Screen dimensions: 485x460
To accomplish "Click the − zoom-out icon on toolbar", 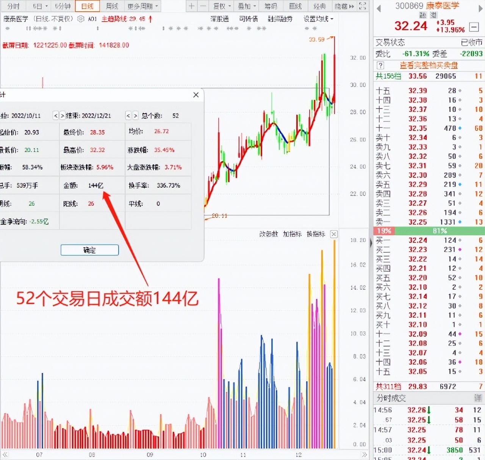I will coord(203,6).
